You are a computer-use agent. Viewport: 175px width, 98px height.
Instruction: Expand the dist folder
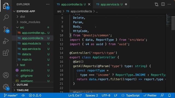tap(33, 17)
